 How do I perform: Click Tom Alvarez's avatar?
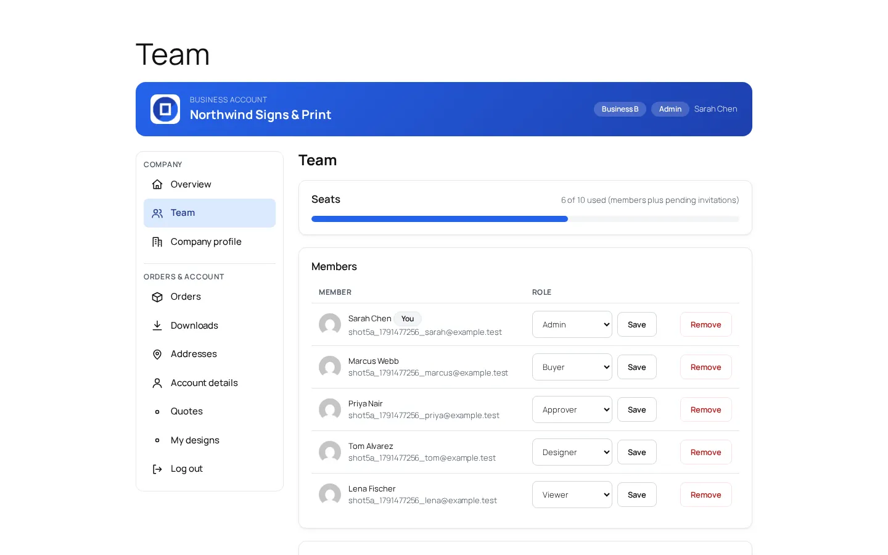[330, 452]
